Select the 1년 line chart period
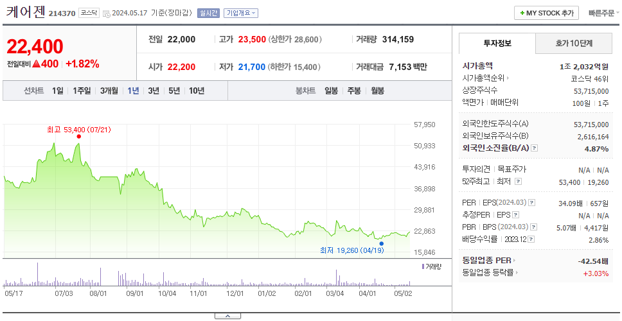This screenshot has width=622, height=321. 133,91
